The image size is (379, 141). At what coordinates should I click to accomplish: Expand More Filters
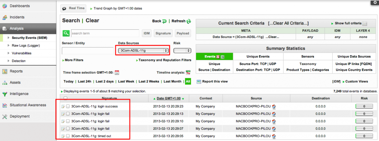(73, 60)
